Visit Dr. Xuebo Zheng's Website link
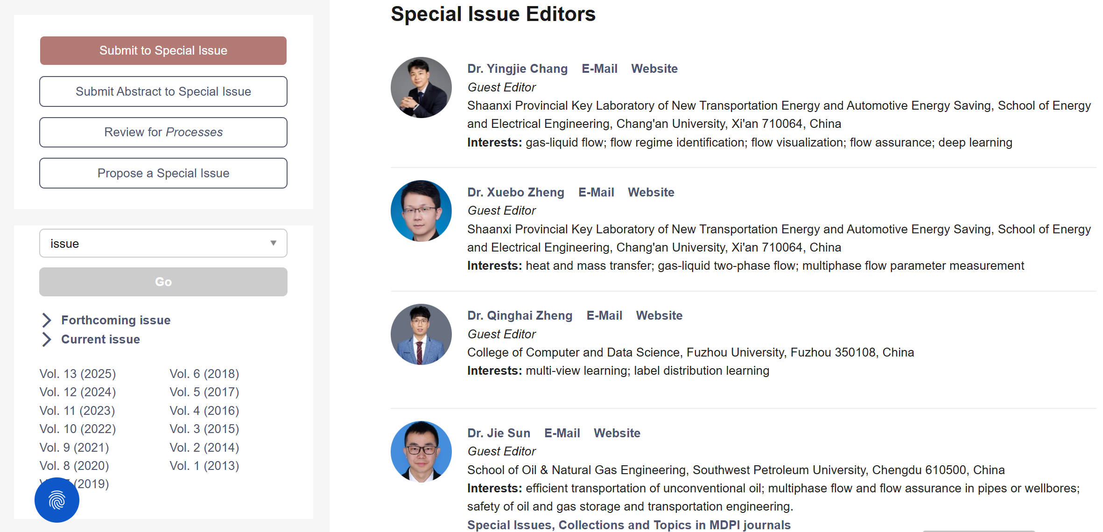The image size is (1103, 532). [x=651, y=192]
